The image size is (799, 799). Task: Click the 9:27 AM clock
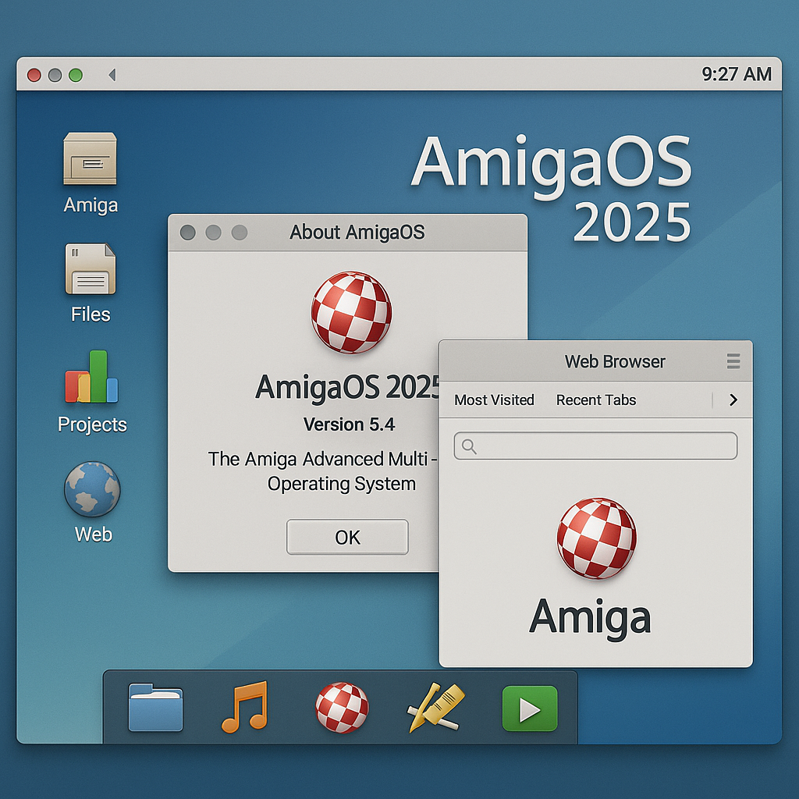pos(737,74)
